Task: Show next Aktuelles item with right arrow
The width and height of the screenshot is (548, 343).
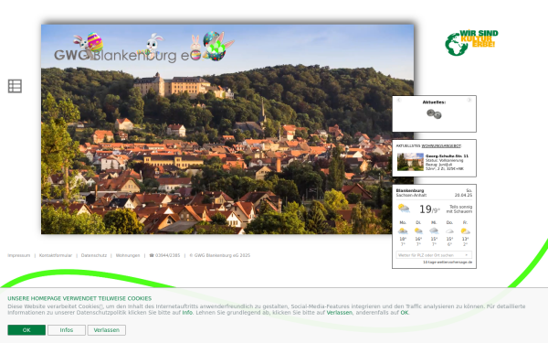Action: coord(469,100)
